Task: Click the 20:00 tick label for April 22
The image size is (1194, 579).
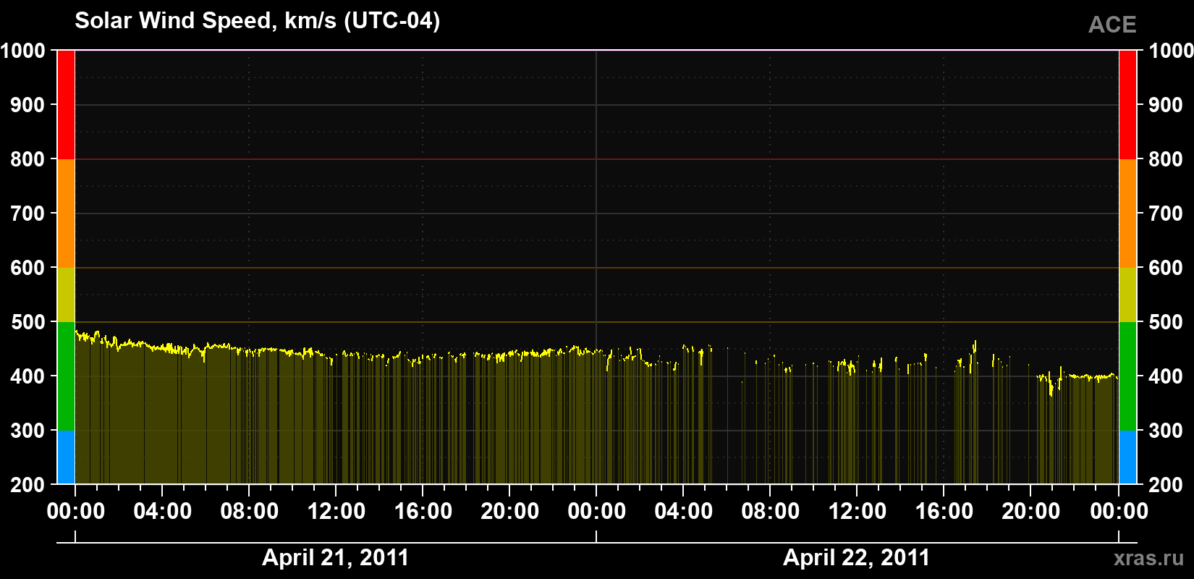Action: pos(1031,512)
